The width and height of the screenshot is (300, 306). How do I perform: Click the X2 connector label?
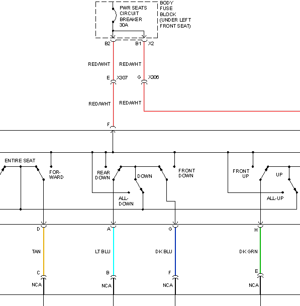pos(151,44)
